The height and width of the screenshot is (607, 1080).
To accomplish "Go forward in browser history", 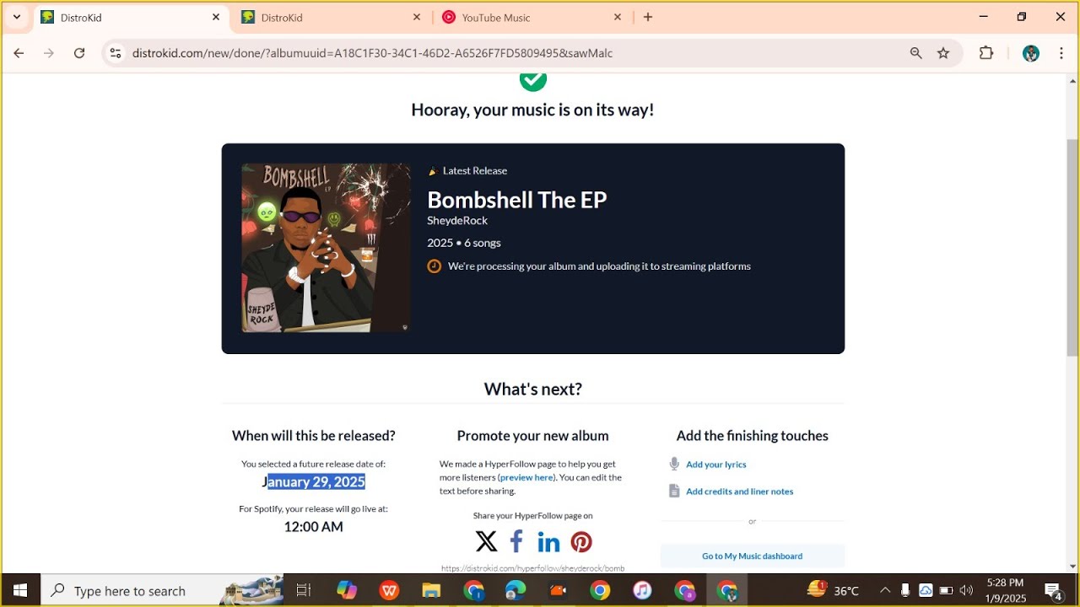I will pyautogui.click(x=49, y=53).
